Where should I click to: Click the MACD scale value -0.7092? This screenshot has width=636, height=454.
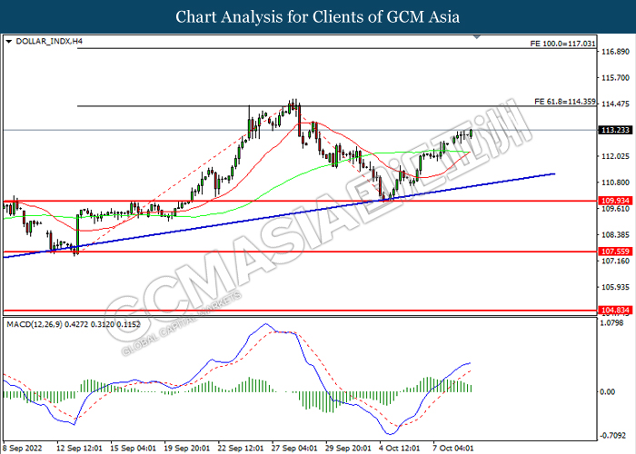click(612, 436)
